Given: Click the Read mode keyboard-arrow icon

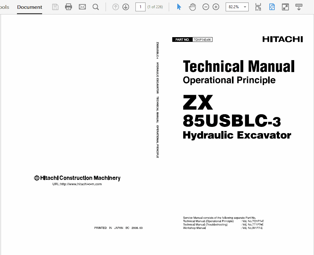Looking at the screenshot, I should point(299,7).
